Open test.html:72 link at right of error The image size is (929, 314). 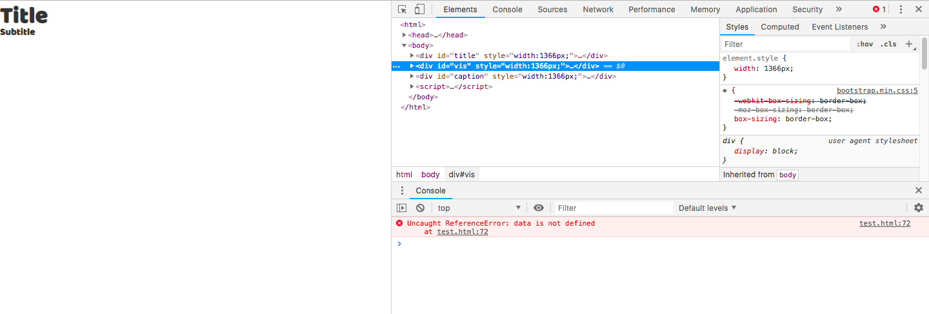tap(884, 223)
